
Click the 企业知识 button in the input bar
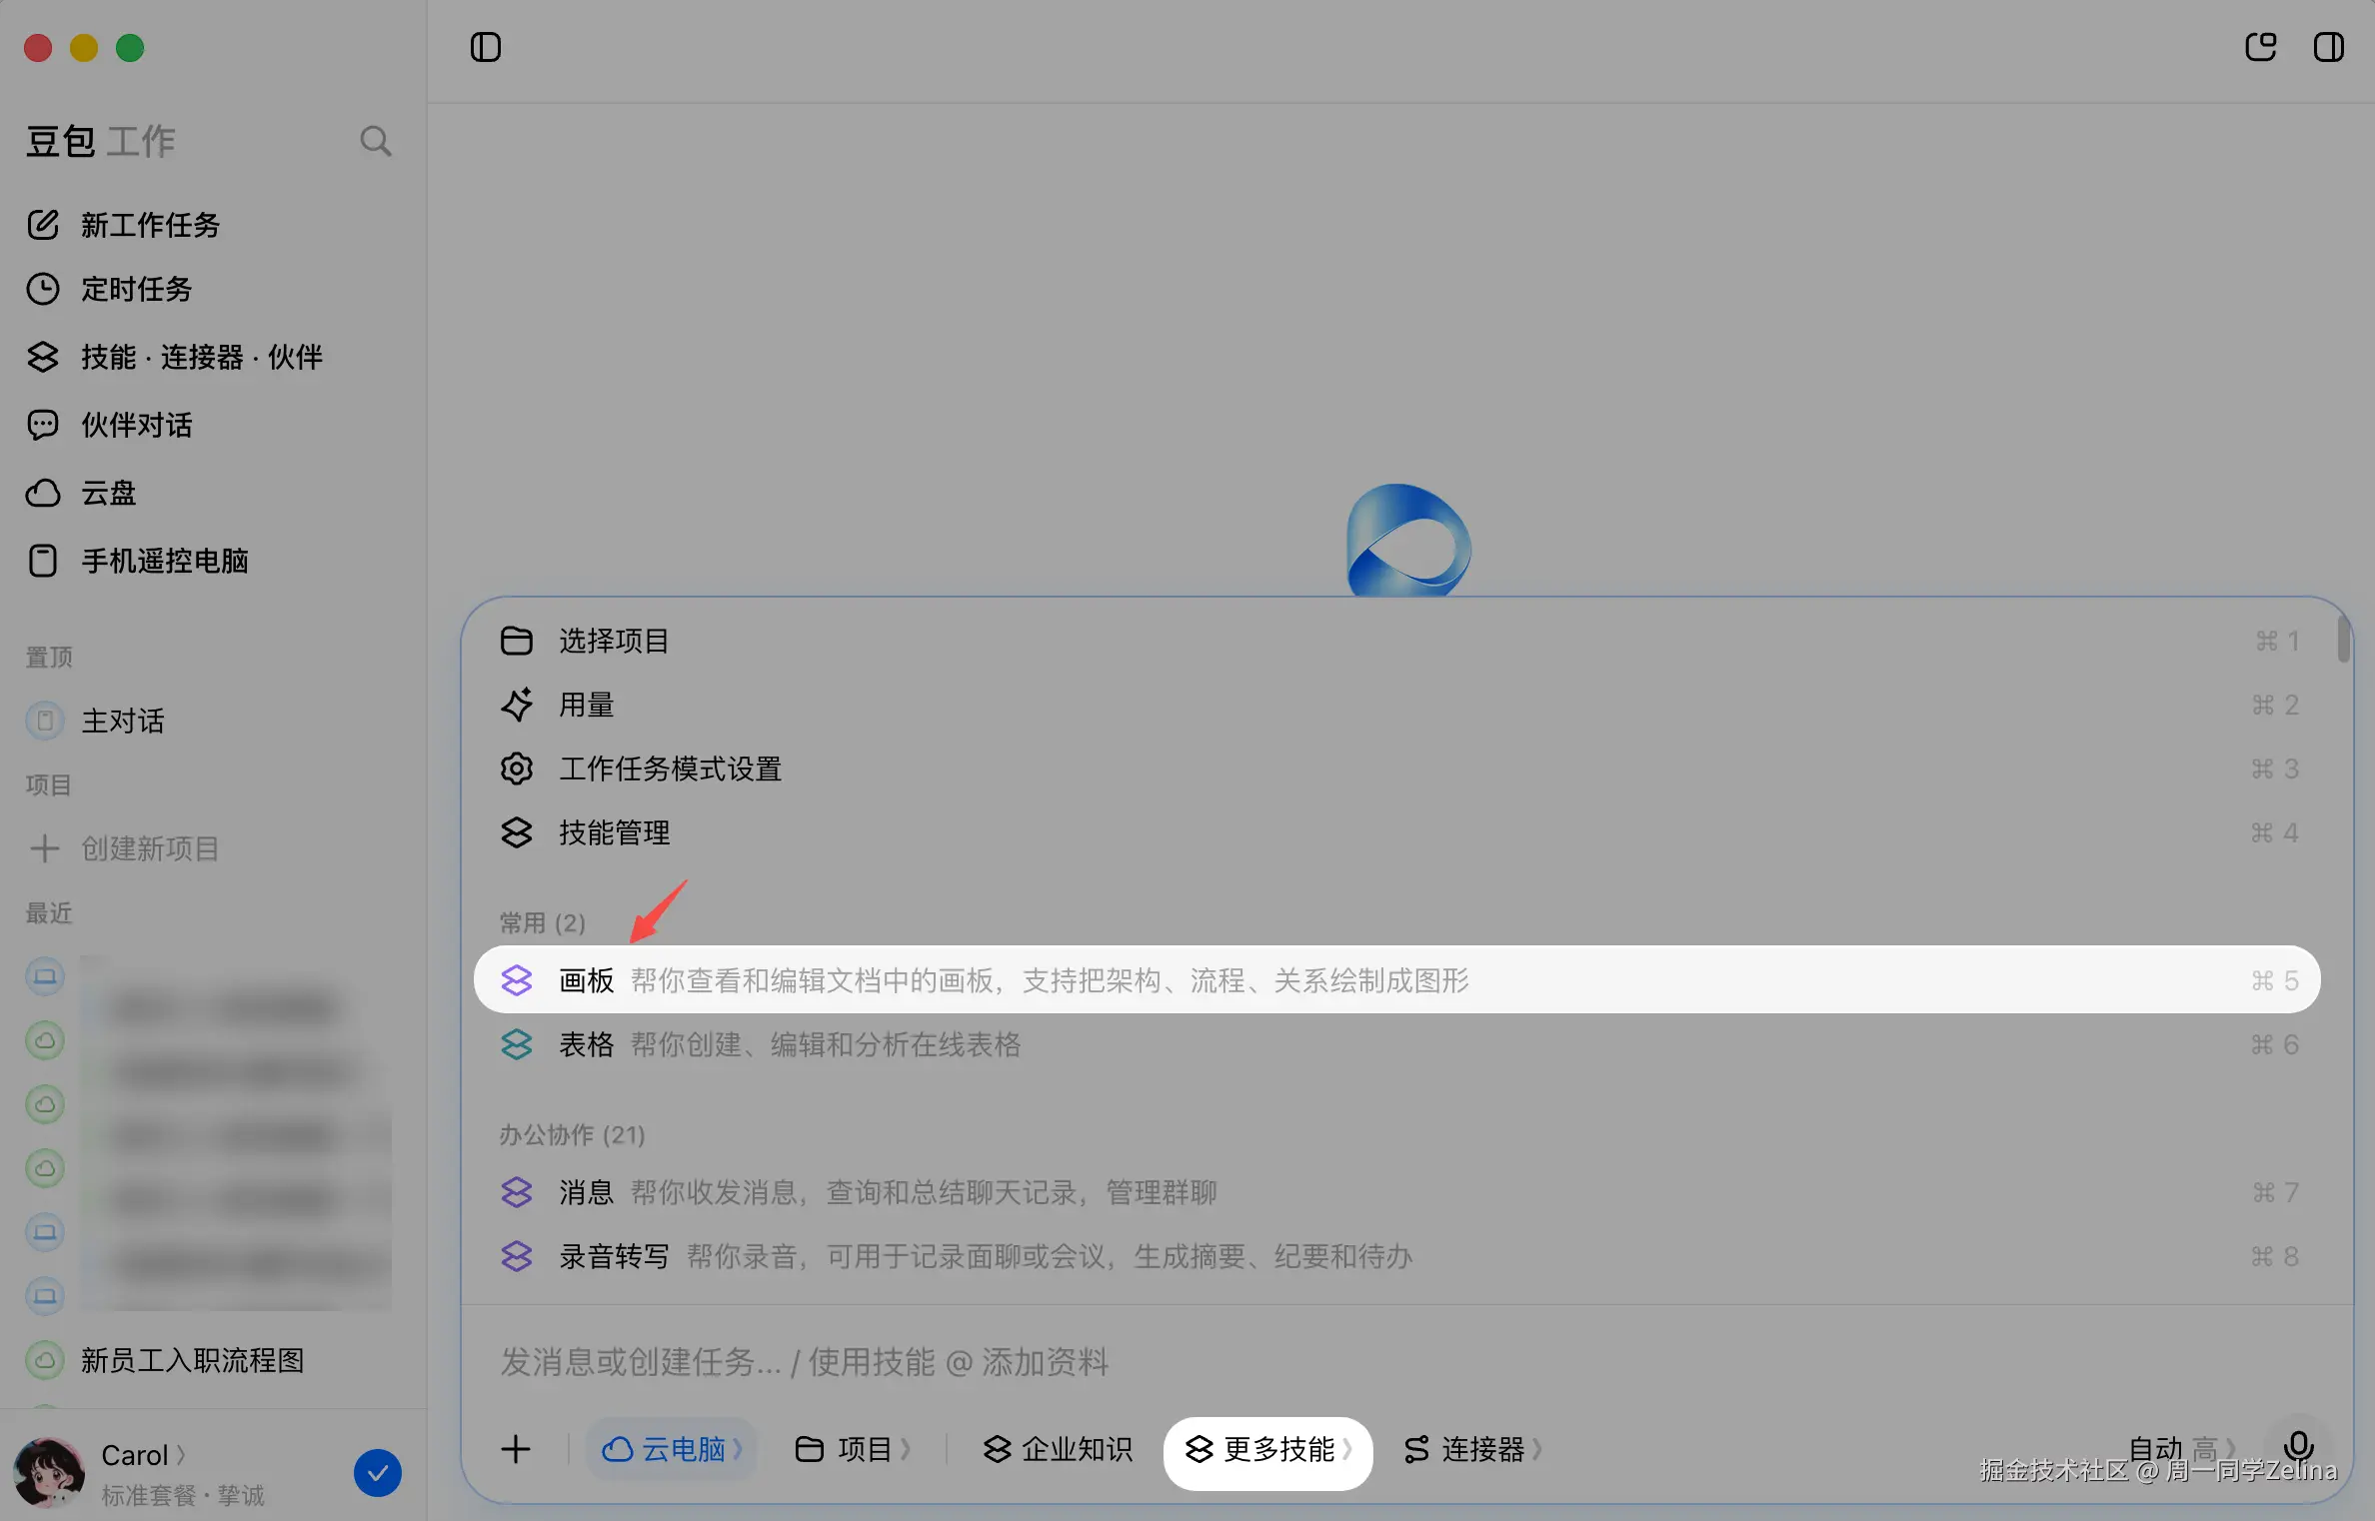click(1059, 1449)
